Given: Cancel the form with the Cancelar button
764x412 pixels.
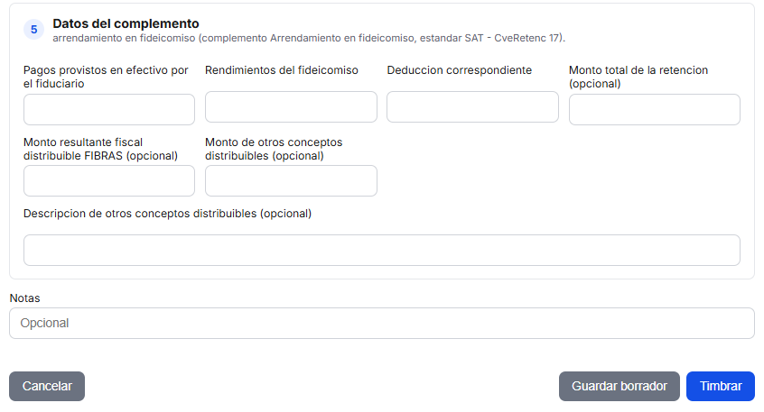Looking at the screenshot, I should 47,386.
